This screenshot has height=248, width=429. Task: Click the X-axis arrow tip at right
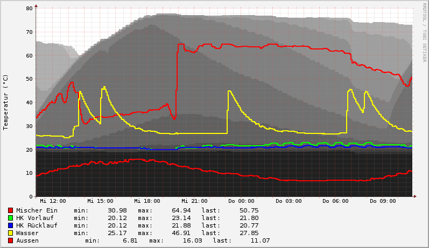coord(414,196)
